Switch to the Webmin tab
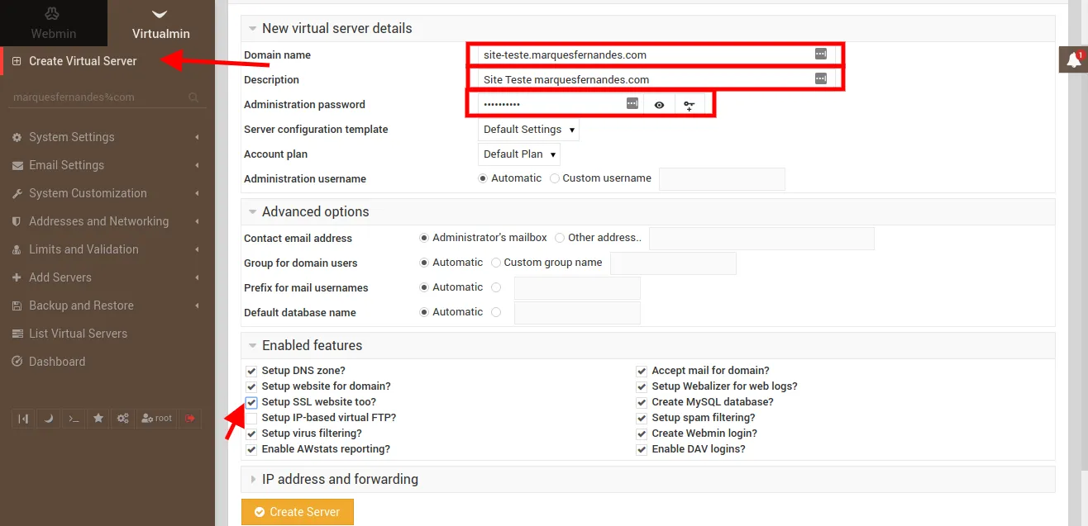 pos(54,23)
